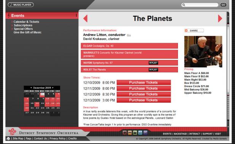This screenshot has width=235, height=144.
Task: Select December 17 in the calendar
Action: (47, 105)
